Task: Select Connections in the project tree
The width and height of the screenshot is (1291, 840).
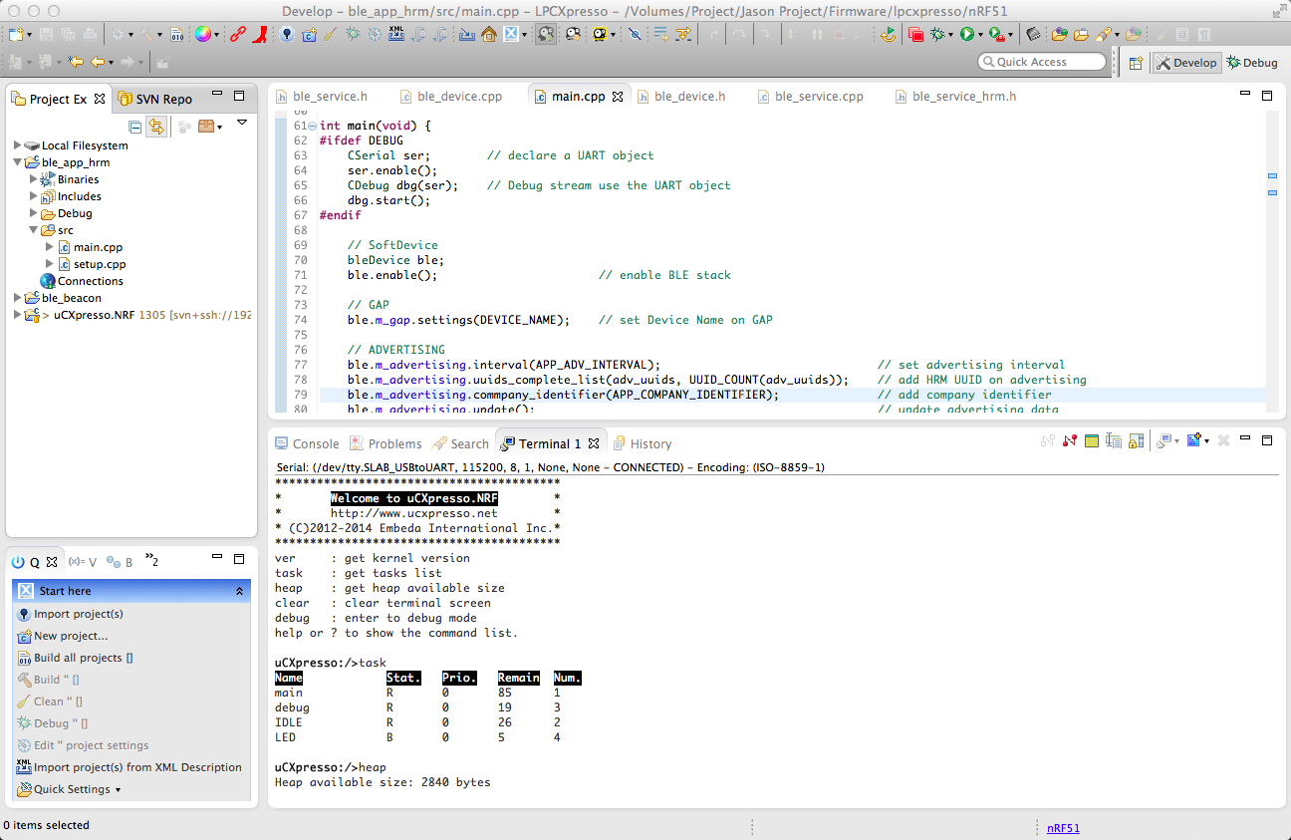Action: coord(90,281)
